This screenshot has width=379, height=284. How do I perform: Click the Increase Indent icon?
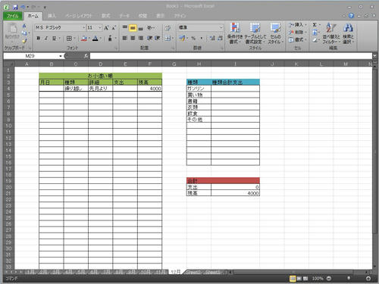[x=158, y=38]
